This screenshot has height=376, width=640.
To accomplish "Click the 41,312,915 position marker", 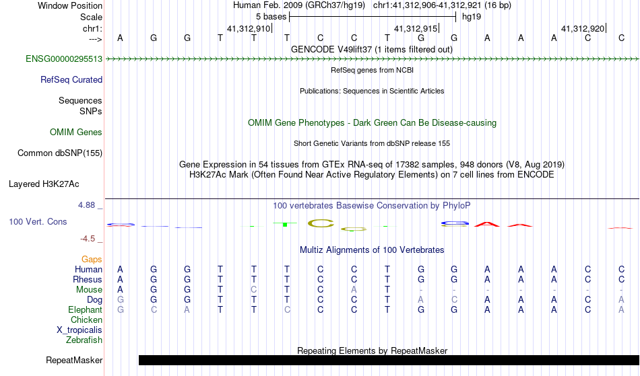I will [x=416, y=29].
